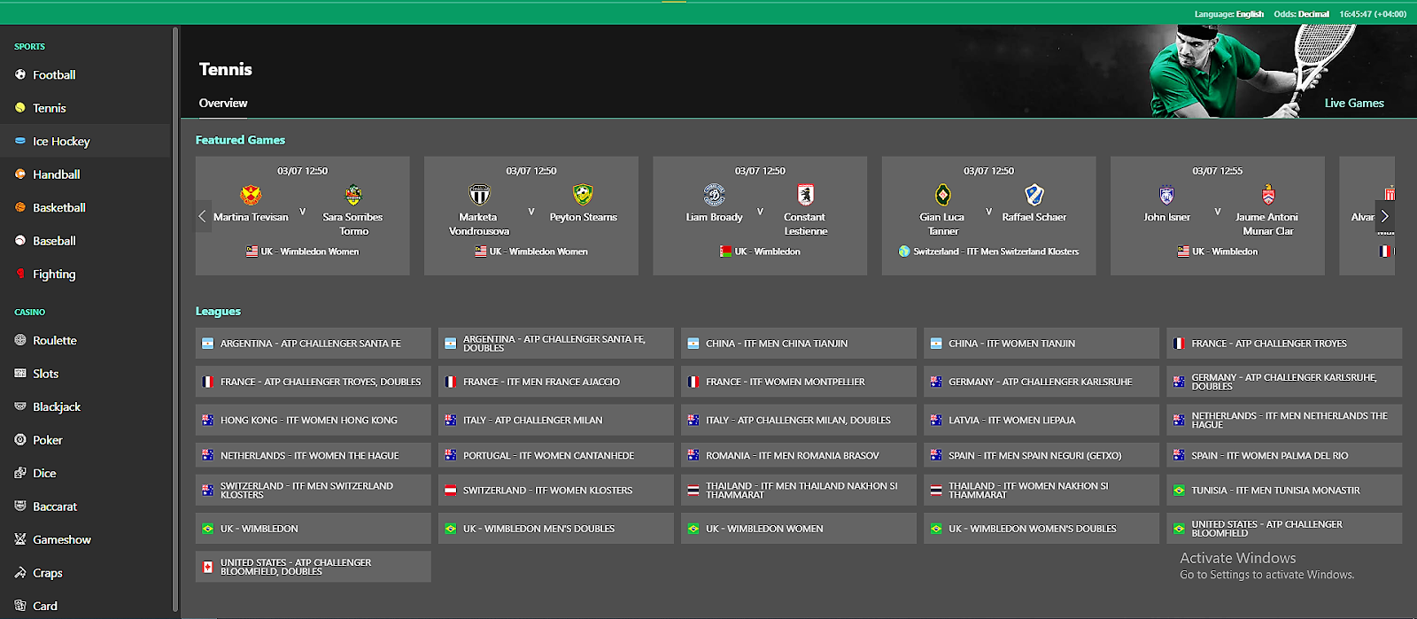Image resolution: width=1417 pixels, height=619 pixels.
Task: Open Broady v Lestienne featured match card
Action: 760,216
